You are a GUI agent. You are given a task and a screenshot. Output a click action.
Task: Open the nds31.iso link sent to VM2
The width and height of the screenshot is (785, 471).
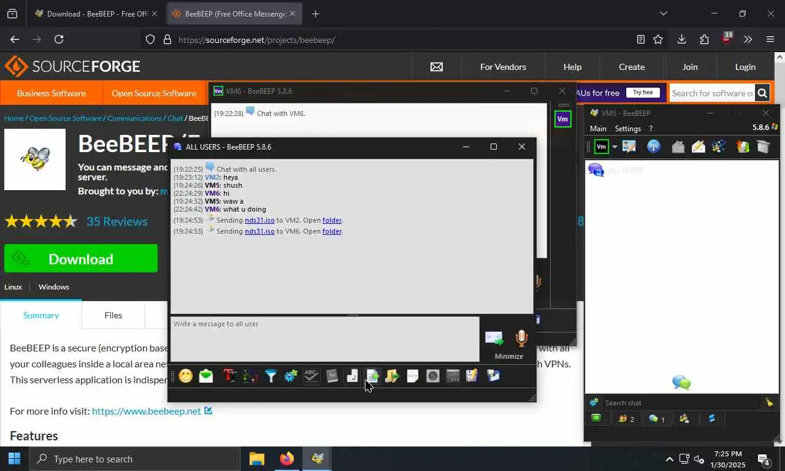click(259, 220)
